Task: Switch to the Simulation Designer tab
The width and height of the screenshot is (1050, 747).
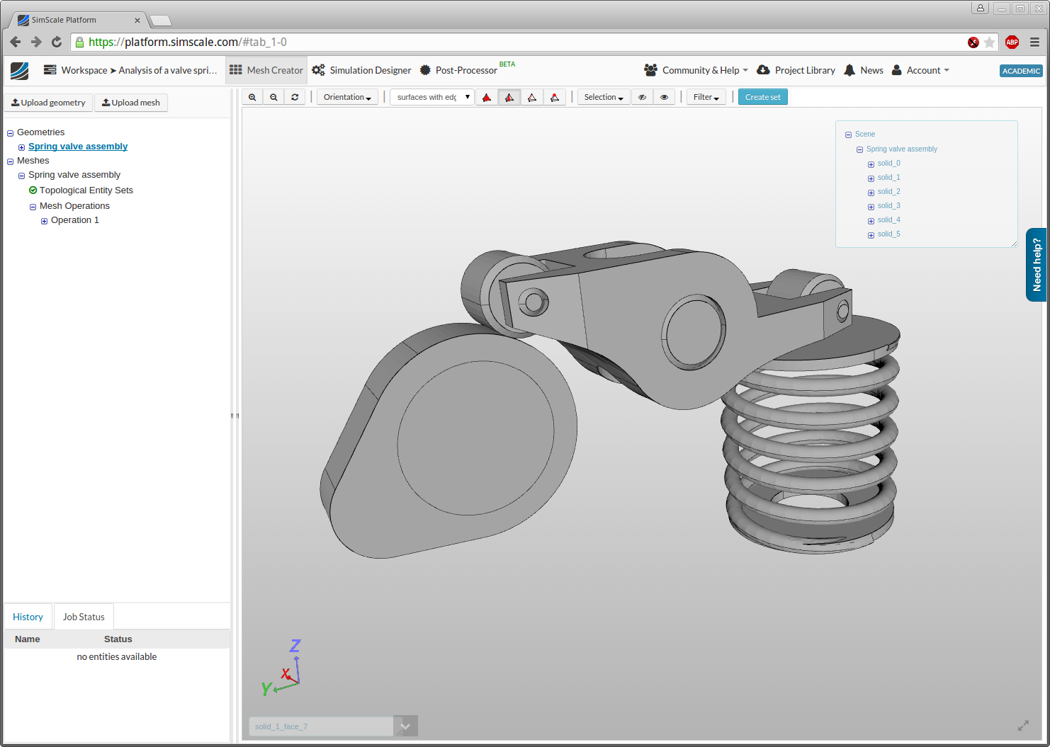Action: pyautogui.click(x=361, y=70)
